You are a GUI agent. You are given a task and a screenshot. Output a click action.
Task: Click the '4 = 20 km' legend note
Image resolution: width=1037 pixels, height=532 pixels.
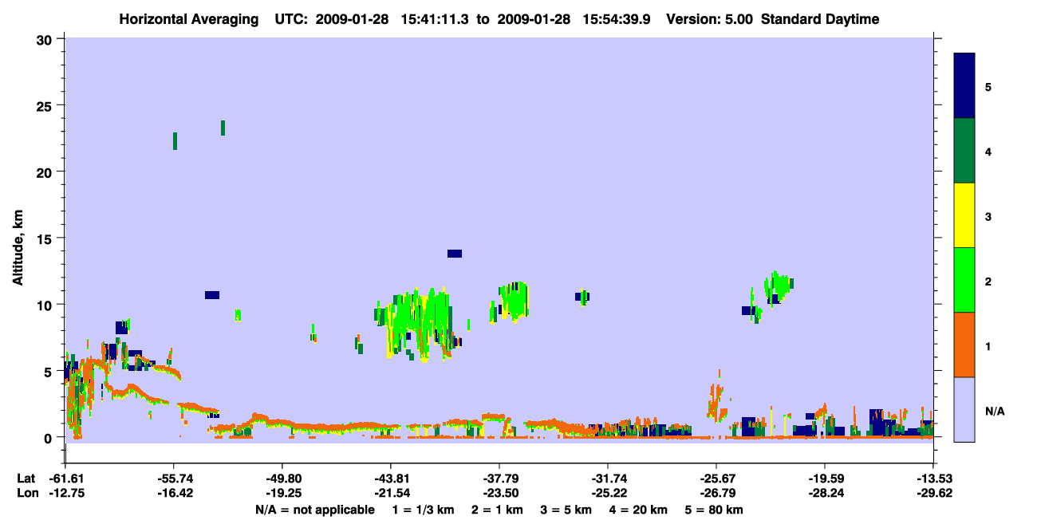[x=639, y=510]
